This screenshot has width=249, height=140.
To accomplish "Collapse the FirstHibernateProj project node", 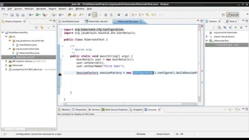I will pos(3,32).
